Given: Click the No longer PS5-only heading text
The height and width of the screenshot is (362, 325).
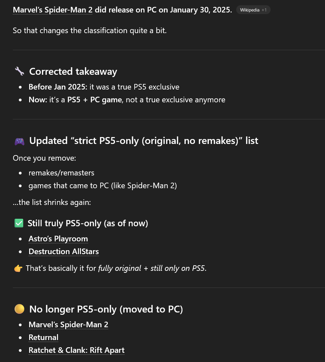Looking at the screenshot, I should tap(106, 309).
